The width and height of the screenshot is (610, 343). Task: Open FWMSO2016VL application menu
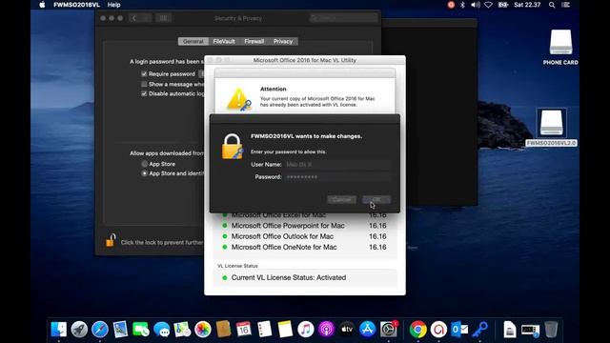click(x=76, y=5)
